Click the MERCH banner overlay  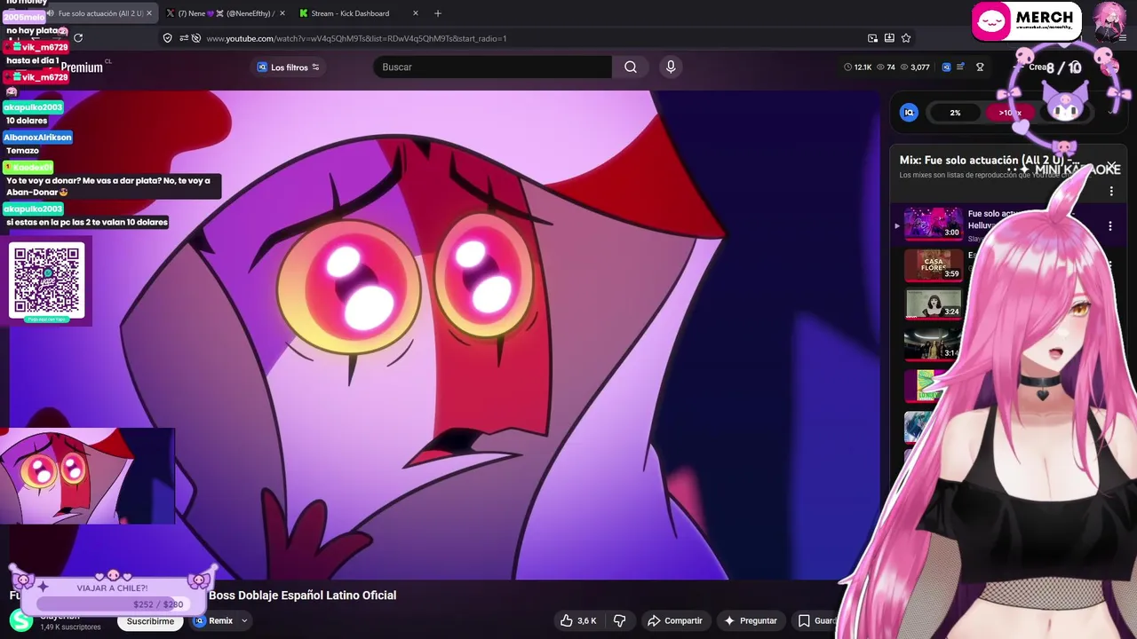[1026, 21]
